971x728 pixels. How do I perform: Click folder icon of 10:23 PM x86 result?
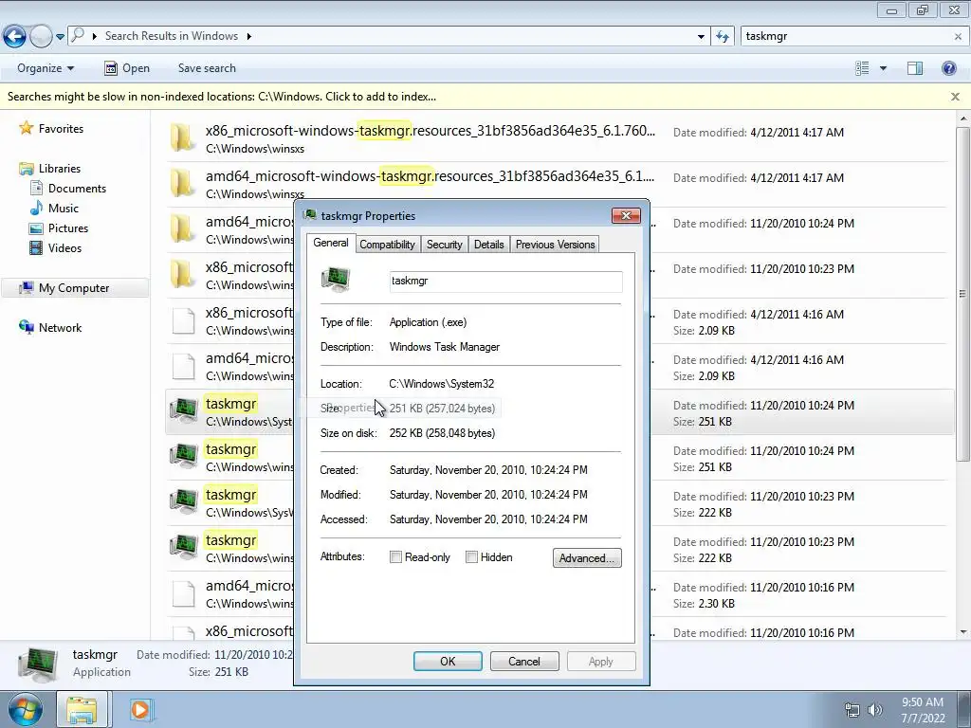[183, 274]
